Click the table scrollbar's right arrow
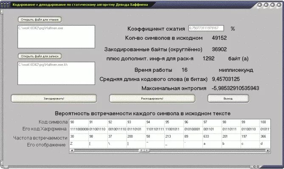 point(268,150)
